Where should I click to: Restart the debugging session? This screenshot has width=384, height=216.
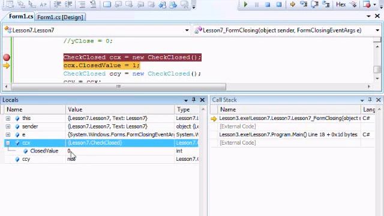point(278,4)
